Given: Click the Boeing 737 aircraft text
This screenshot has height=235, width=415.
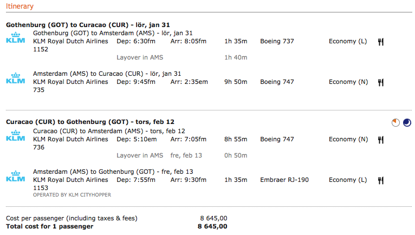Looking at the screenshot, I should [x=277, y=41].
